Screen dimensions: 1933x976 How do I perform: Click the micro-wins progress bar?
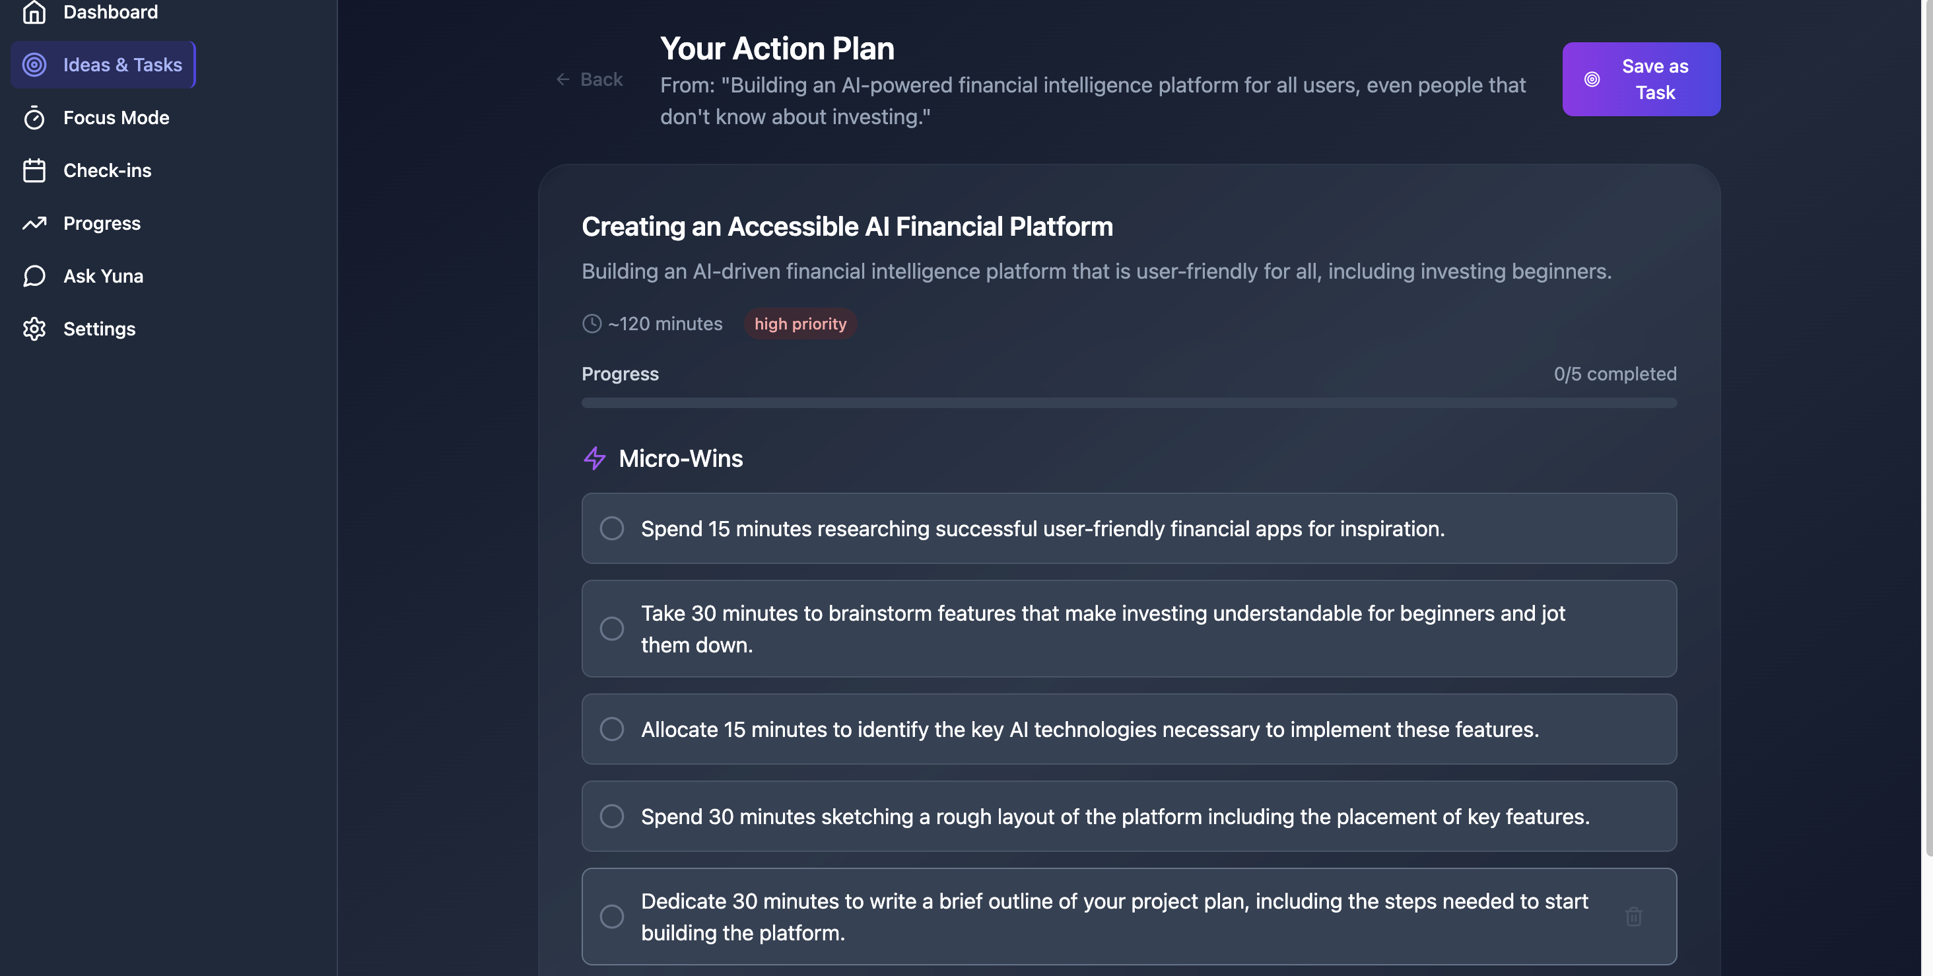pos(1129,403)
